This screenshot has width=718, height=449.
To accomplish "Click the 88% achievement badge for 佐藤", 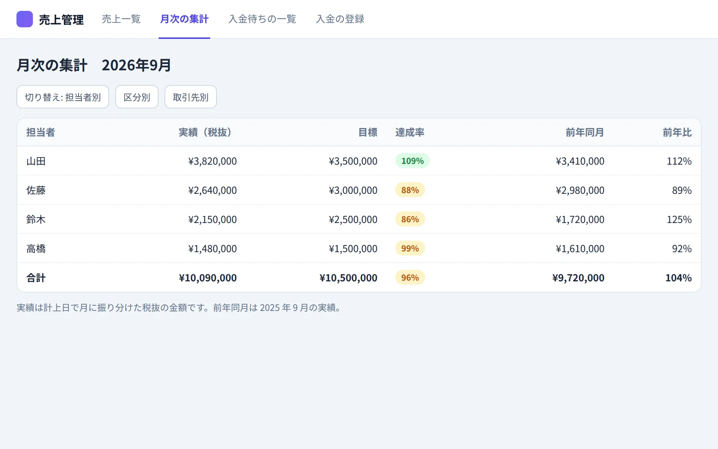I will (x=410, y=190).
